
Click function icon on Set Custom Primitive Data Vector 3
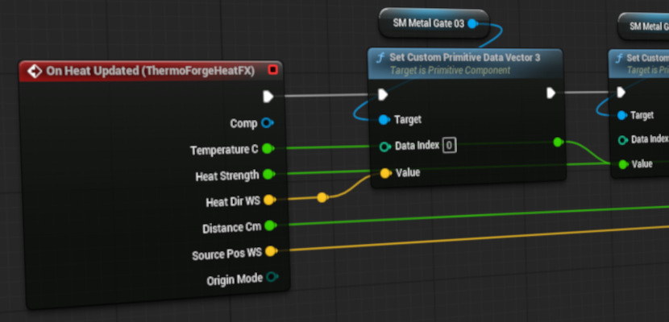point(381,58)
